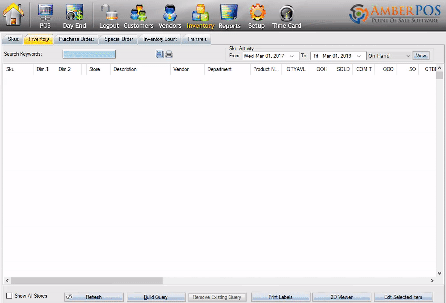Open the Day End module

(74, 16)
